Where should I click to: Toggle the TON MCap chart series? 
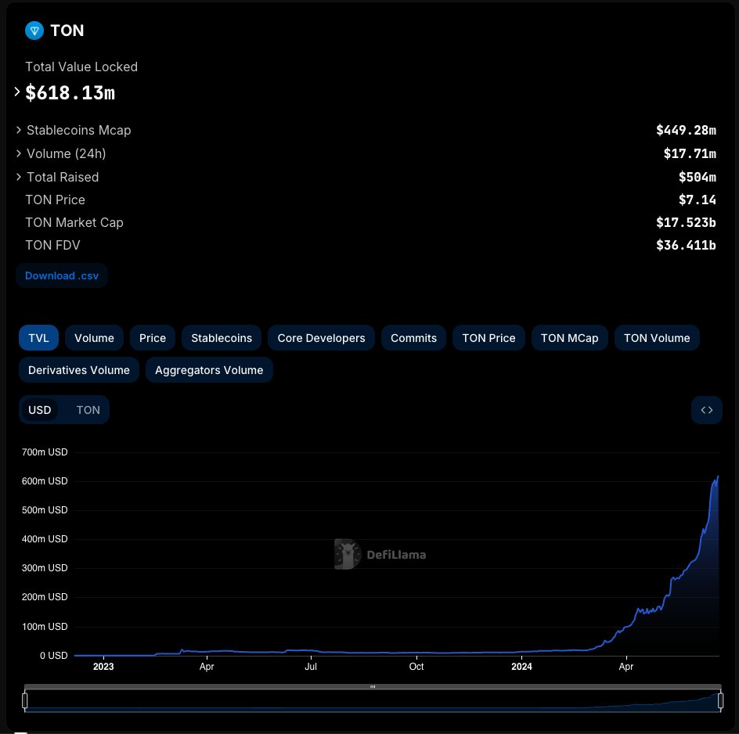pos(570,338)
